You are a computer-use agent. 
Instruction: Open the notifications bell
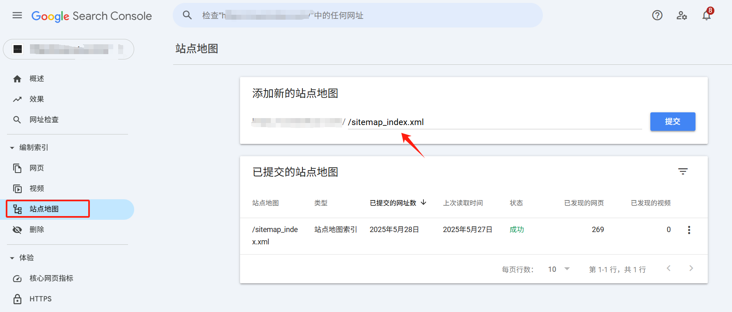pyautogui.click(x=706, y=16)
